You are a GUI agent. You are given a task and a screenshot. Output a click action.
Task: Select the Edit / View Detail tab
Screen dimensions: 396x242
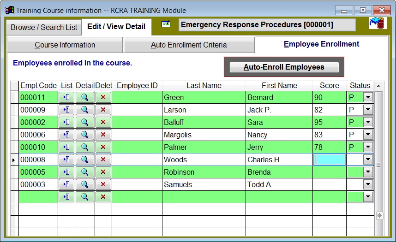116,26
